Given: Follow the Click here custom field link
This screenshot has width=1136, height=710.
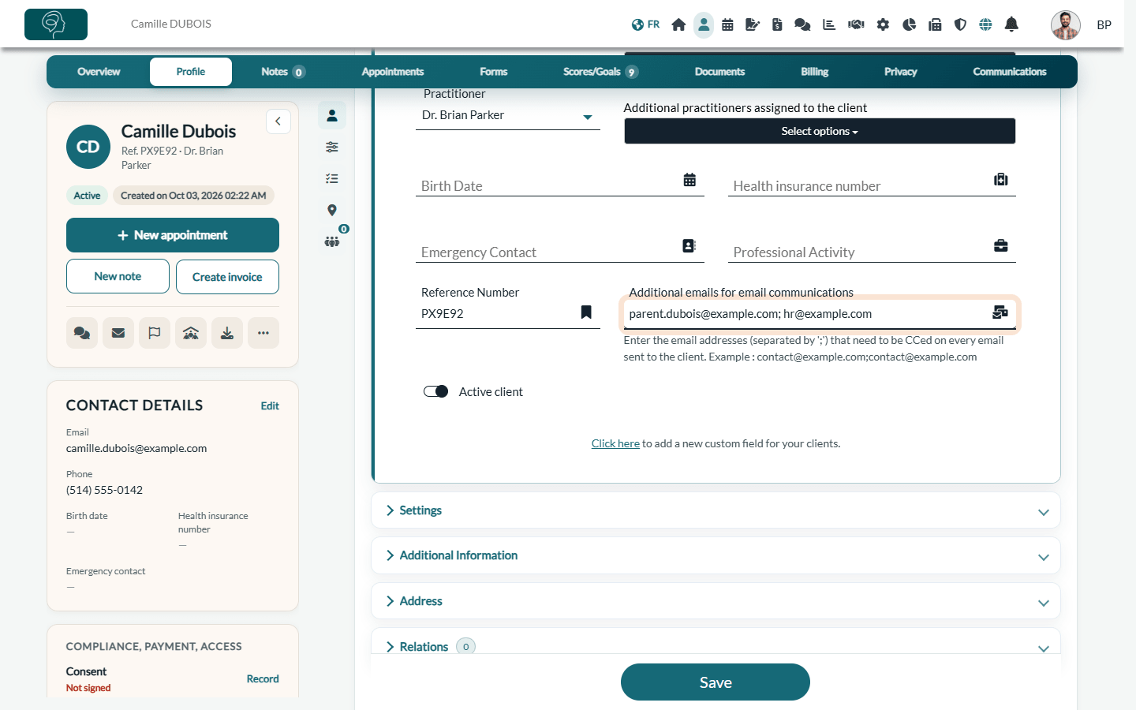Looking at the screenshot, I should click(x=615, y=443).
